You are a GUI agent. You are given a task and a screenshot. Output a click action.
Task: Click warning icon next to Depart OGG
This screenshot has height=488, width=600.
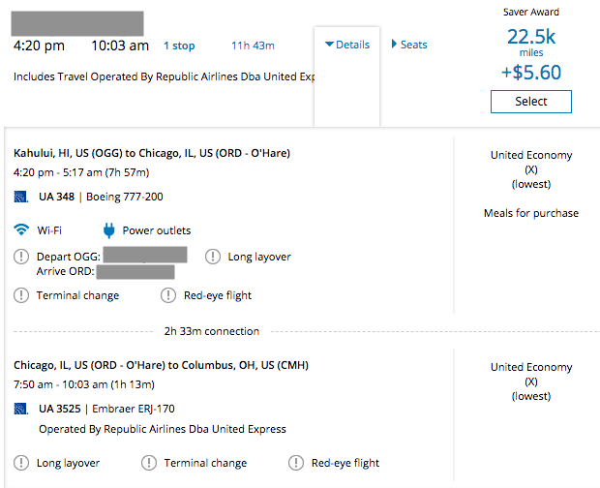coord(21,257)
